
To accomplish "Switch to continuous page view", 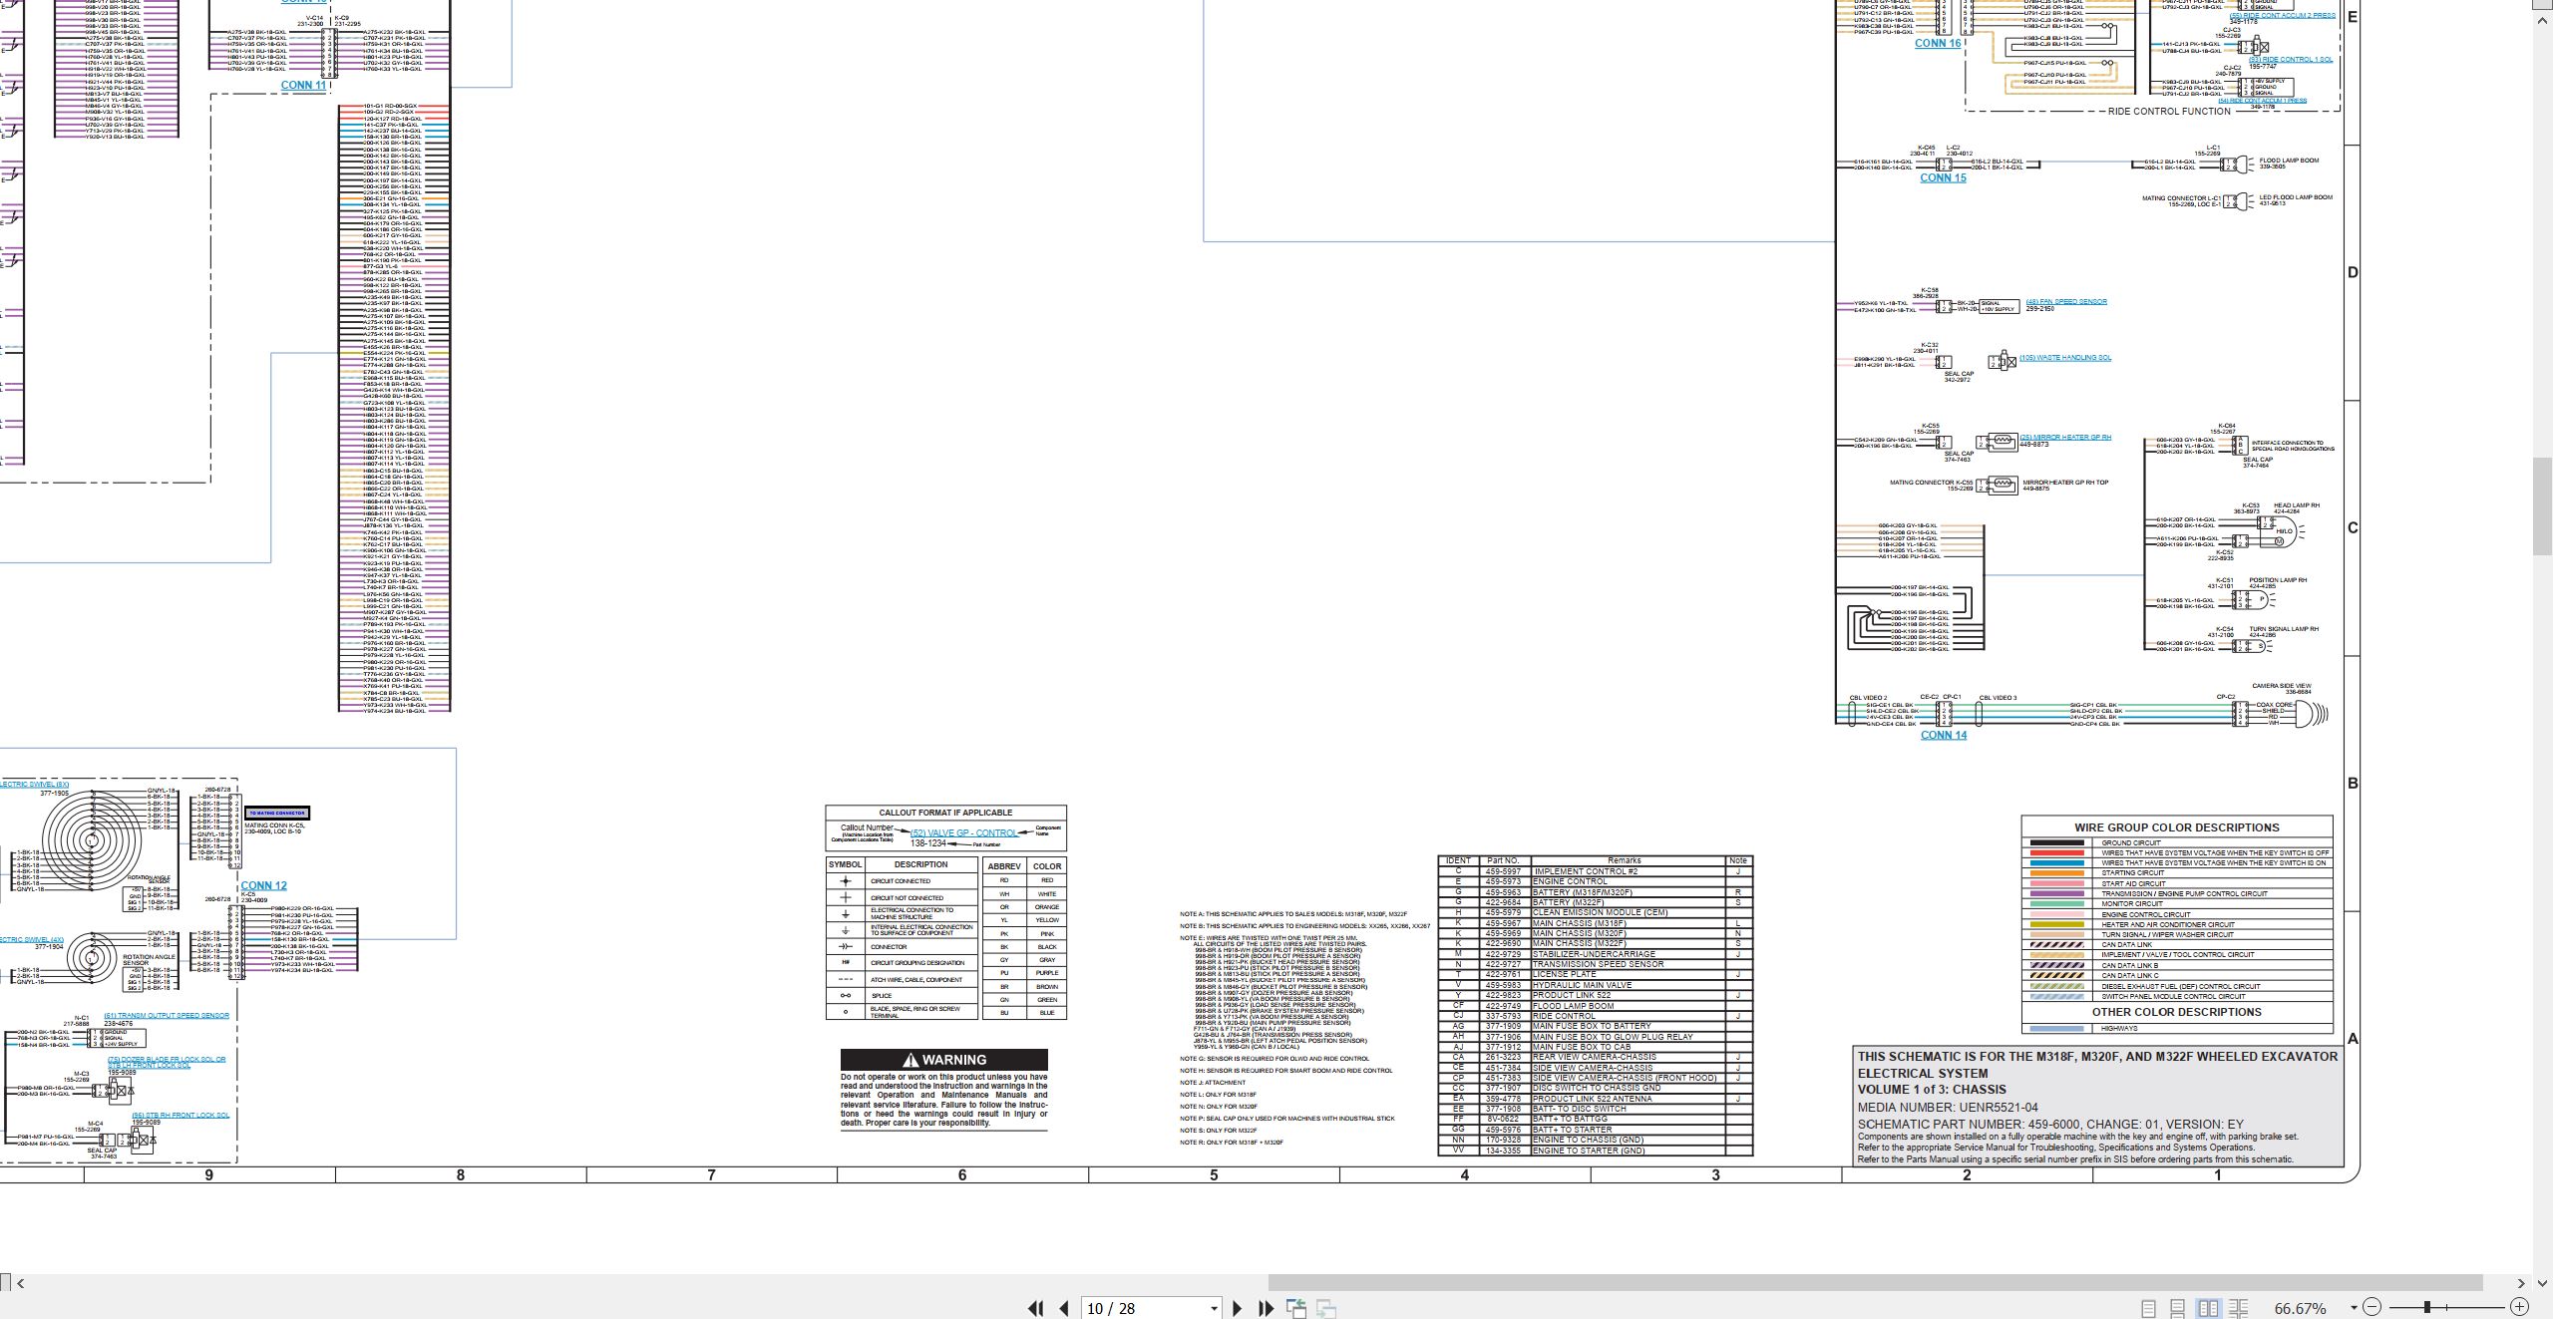I will (2178, 1308).
